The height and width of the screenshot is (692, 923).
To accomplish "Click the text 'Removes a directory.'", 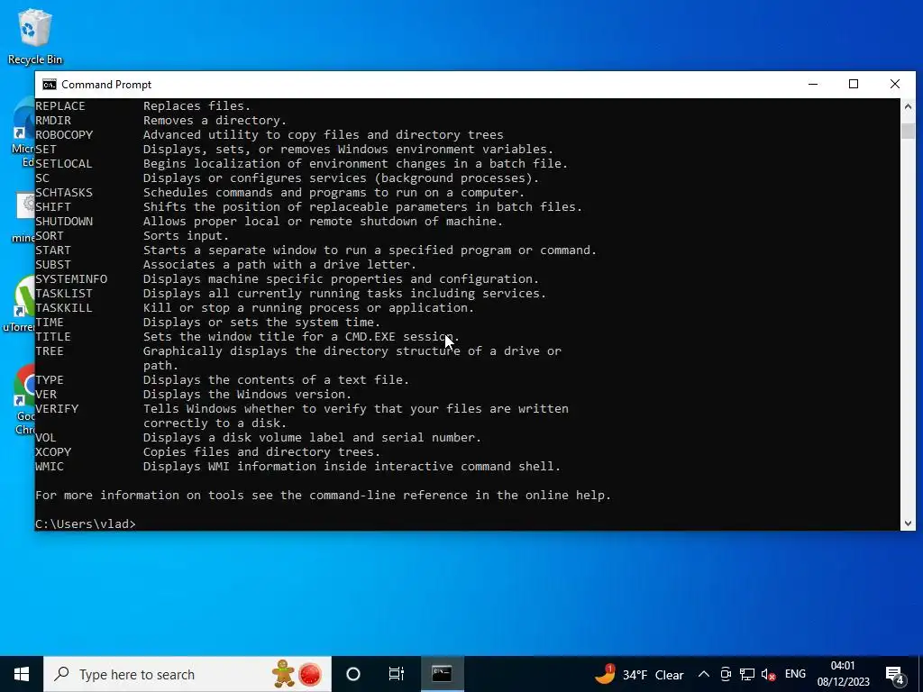I will click(x=215, y=121).
